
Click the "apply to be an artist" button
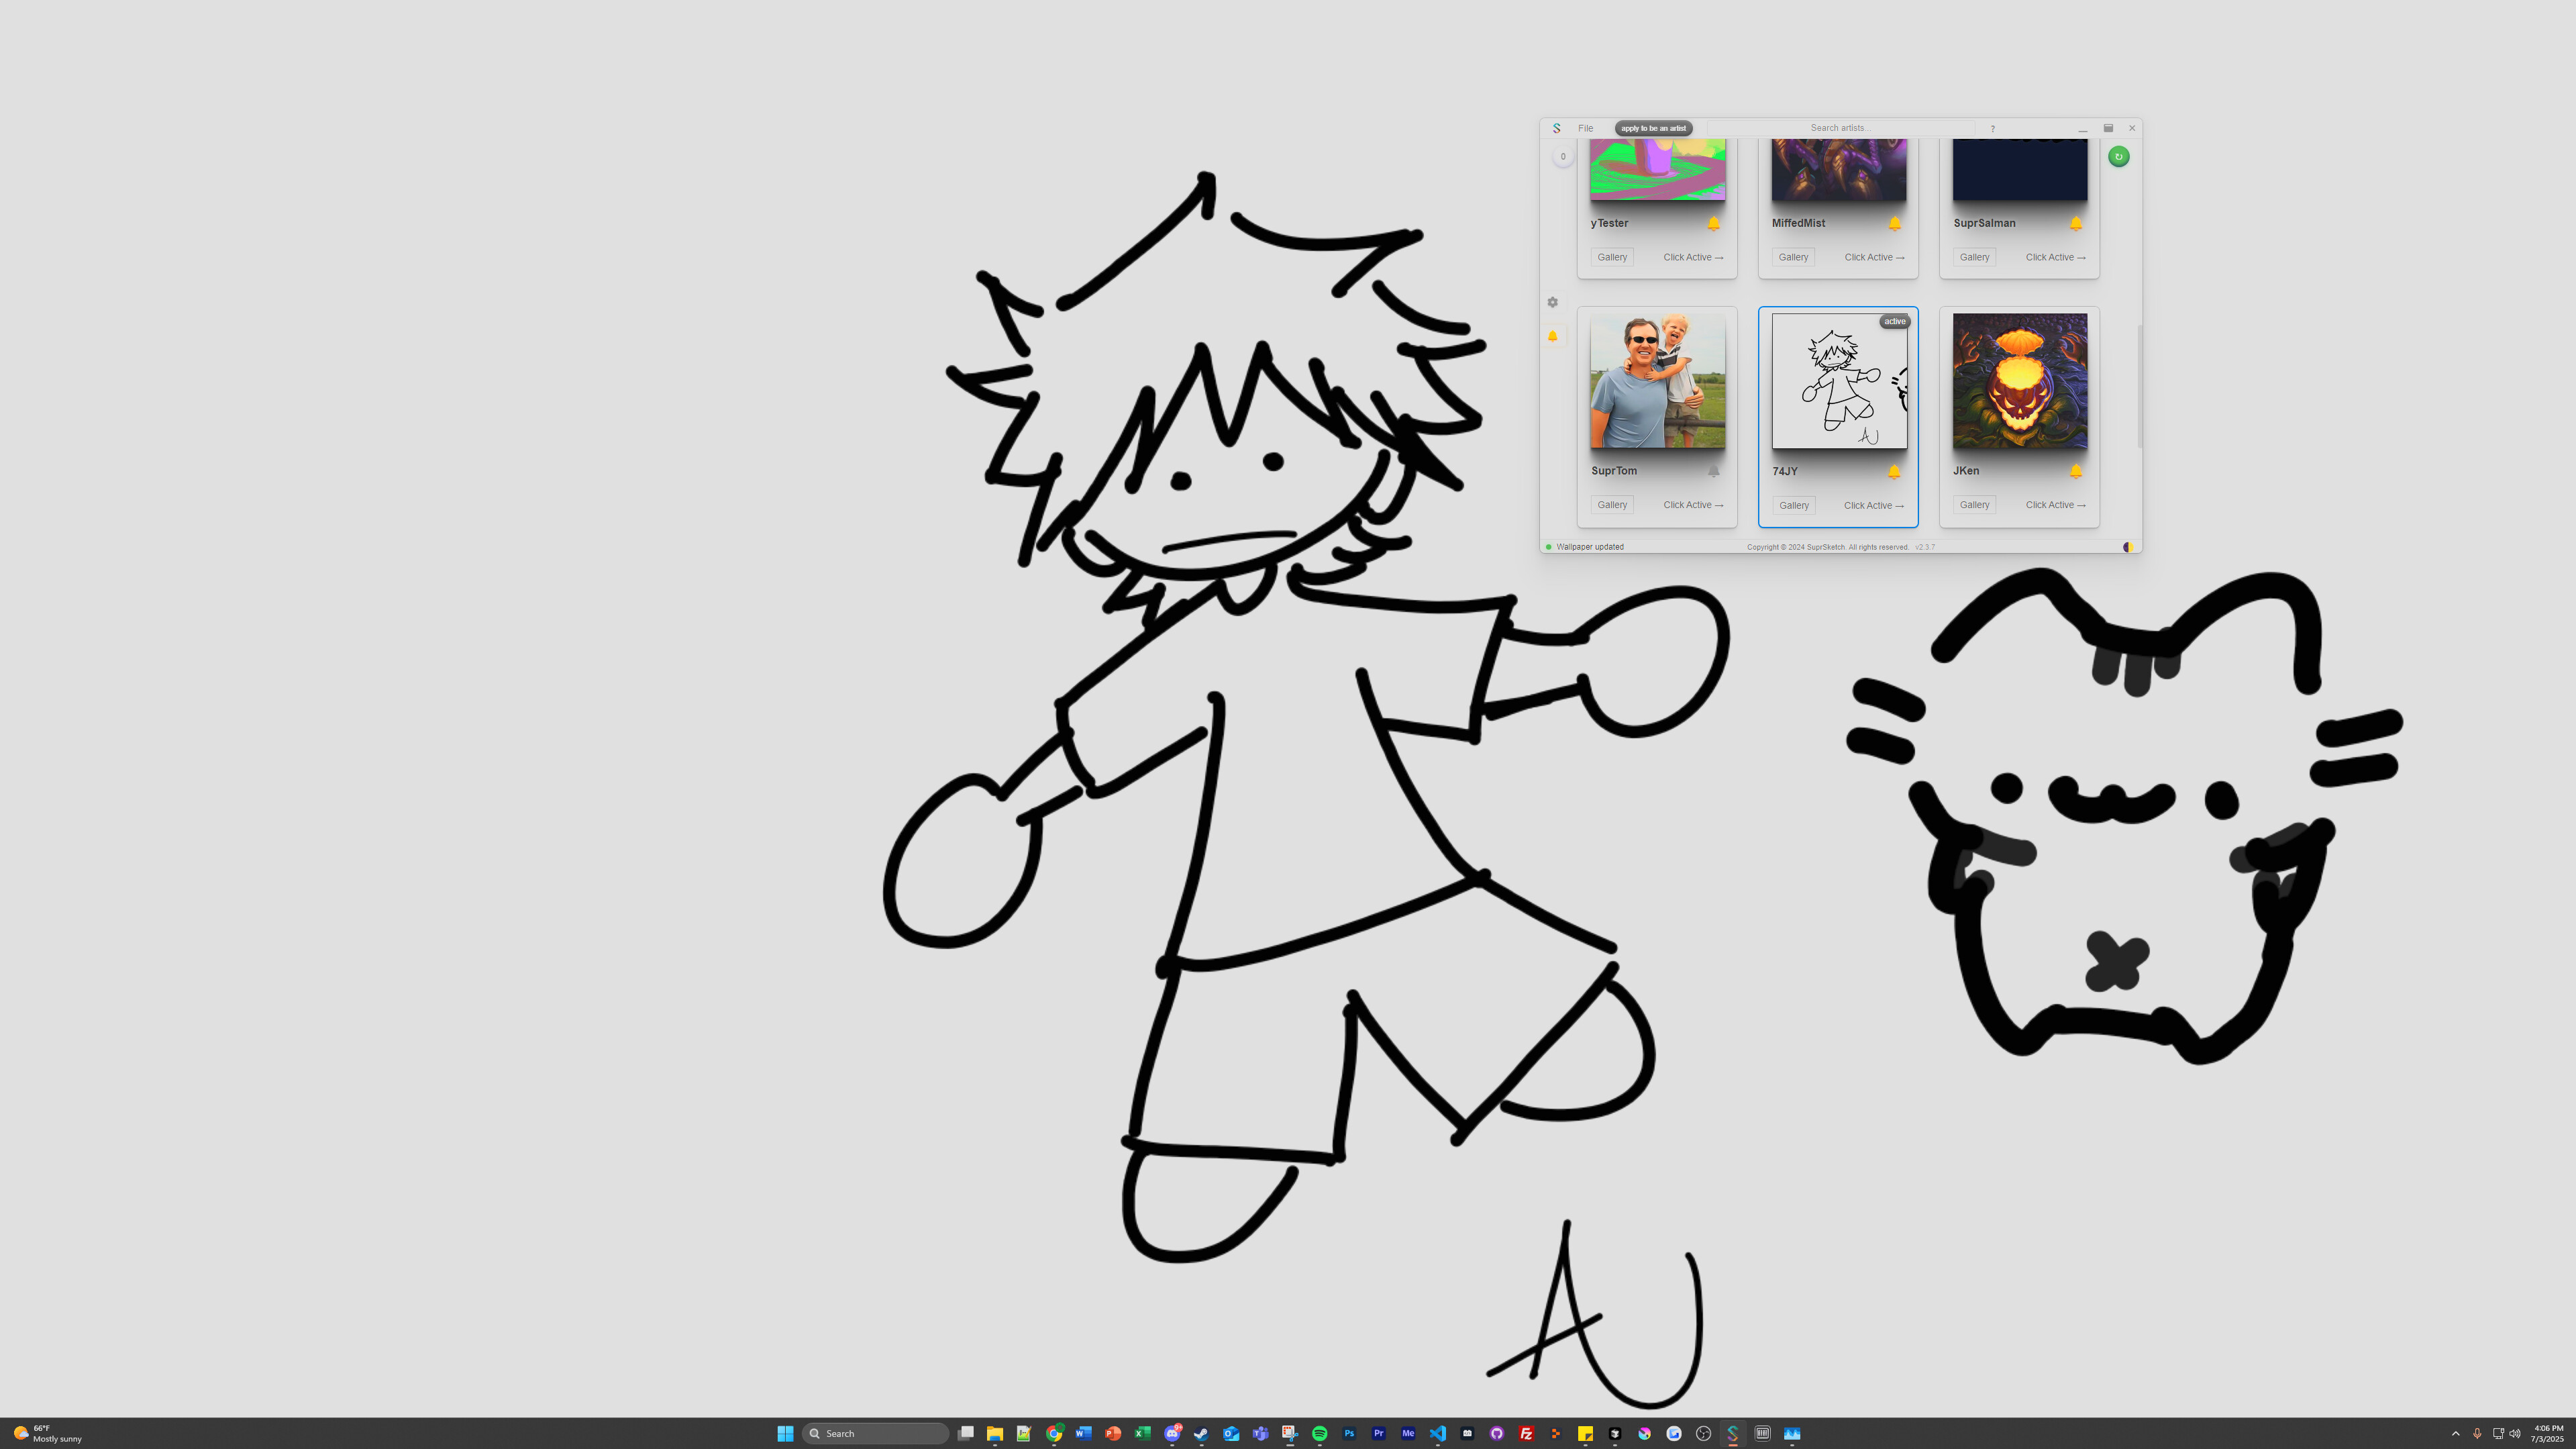[1653, 128]
